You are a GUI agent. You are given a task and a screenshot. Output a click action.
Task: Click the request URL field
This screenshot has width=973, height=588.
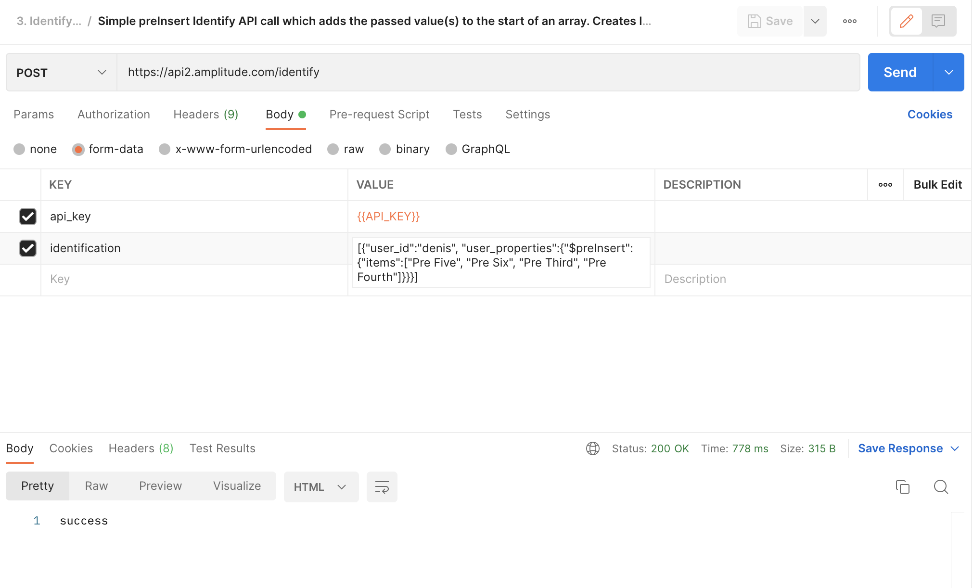[x=488, y=73]
